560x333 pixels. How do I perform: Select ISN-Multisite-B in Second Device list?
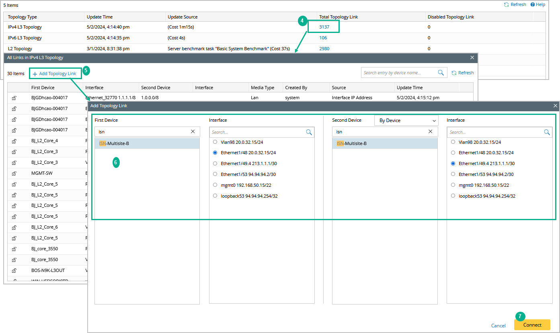click(x=352, y=143)
